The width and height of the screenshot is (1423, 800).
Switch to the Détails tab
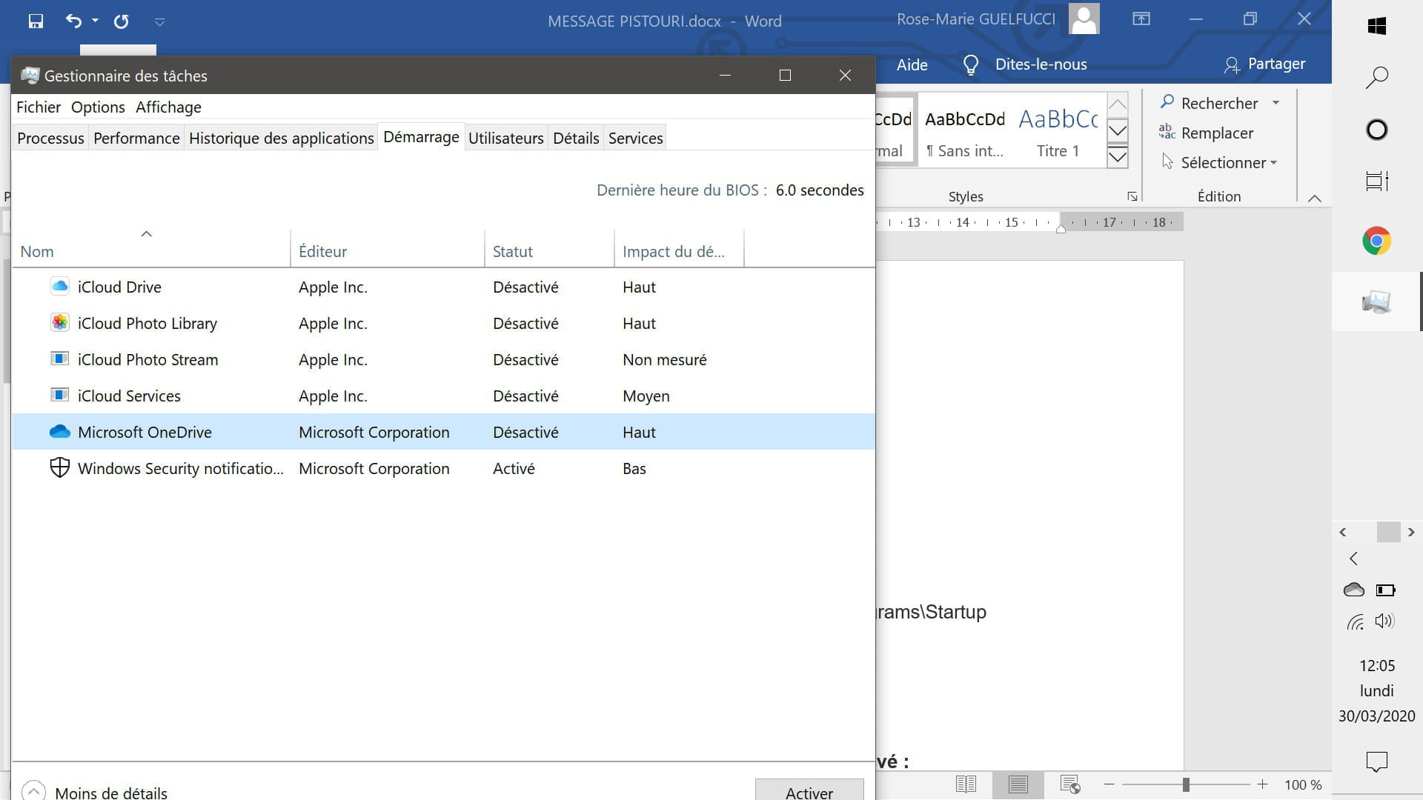(576, 138)
